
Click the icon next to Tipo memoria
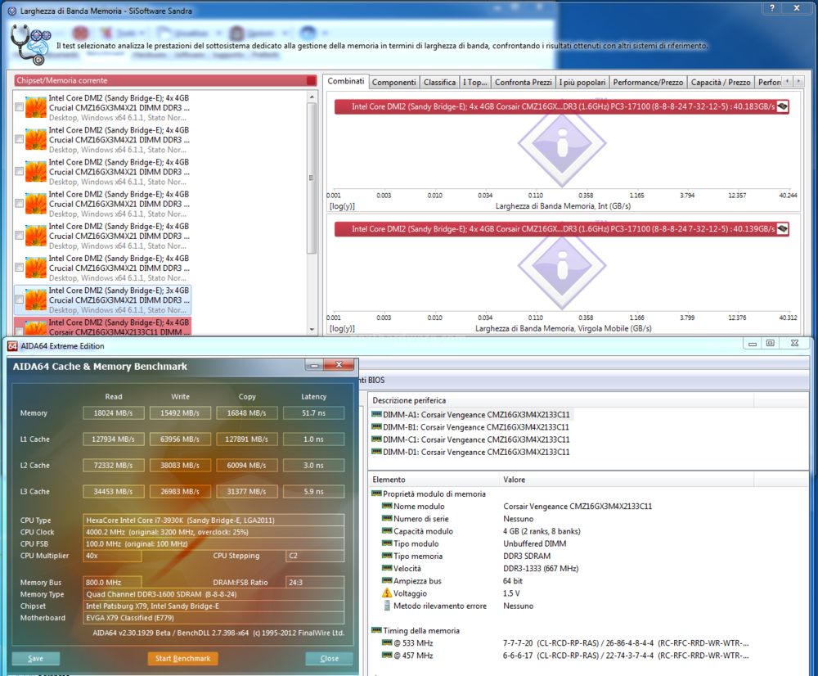pyautogui.click(x=387, y=556)
